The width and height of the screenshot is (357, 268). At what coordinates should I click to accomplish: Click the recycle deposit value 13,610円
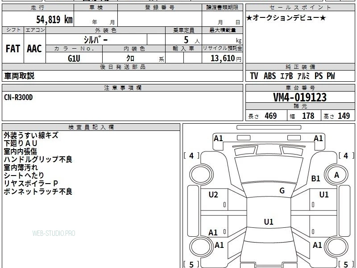point(226,59)
